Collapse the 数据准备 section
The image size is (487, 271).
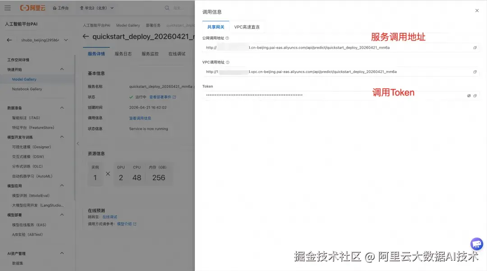pos(62,108)
